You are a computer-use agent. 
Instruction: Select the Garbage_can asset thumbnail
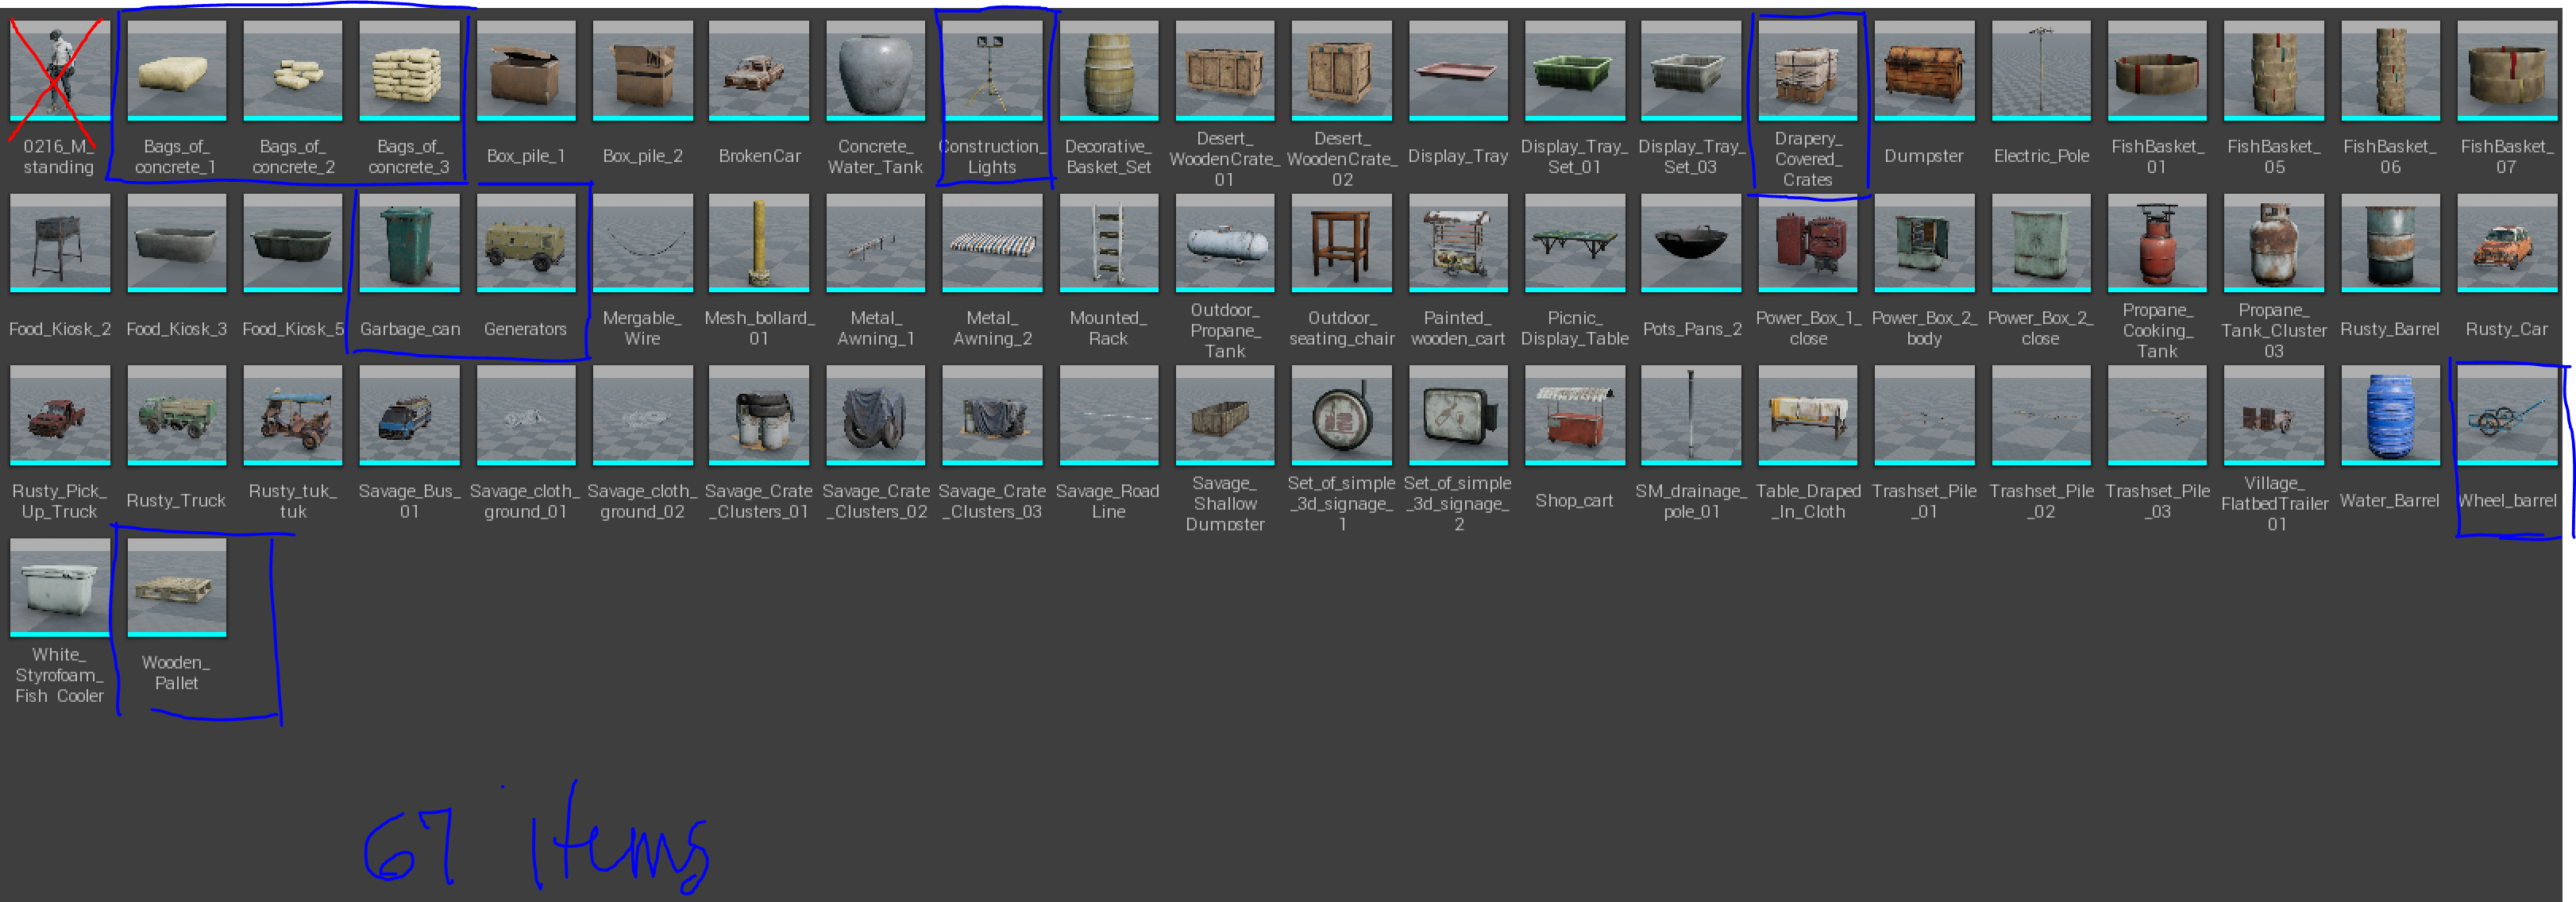click(409, 244)
